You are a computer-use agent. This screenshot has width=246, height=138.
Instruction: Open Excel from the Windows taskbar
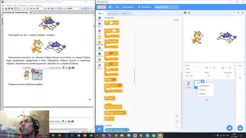91,135
